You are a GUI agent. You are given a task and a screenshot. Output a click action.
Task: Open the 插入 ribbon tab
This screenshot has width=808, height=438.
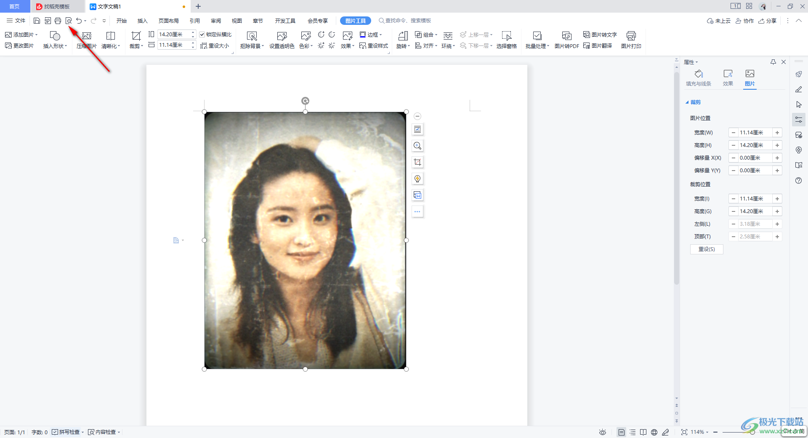pos(143,21)
